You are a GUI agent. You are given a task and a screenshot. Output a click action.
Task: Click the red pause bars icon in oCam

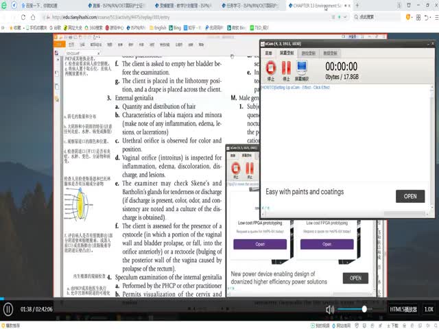[x=287, y=69]
